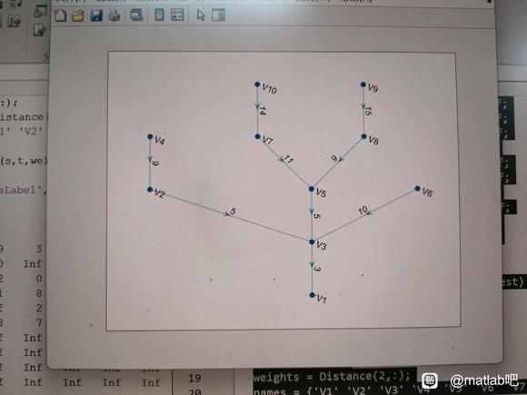Print the figure using the printer icon

[x=114, y=15]
